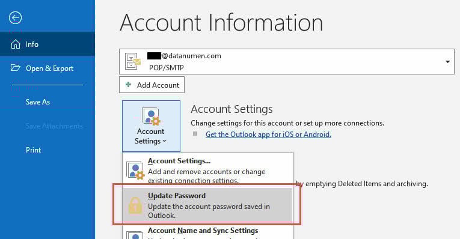460x239 pixels.
Task: Select Print in sidebar
Action: click(34, 150)
